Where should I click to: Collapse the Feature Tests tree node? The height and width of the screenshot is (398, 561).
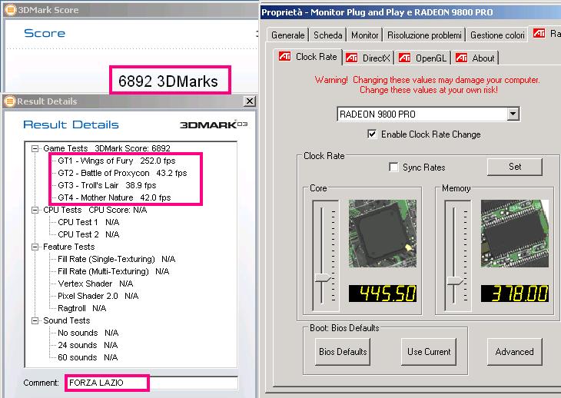click(x=35, y=247)
